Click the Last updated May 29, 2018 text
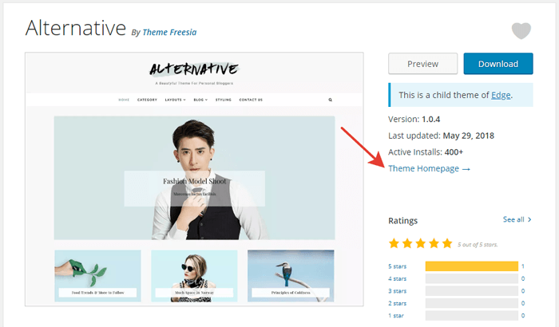Screen dimensions: 559x327 pyautogui.click(x=441, y=136)
